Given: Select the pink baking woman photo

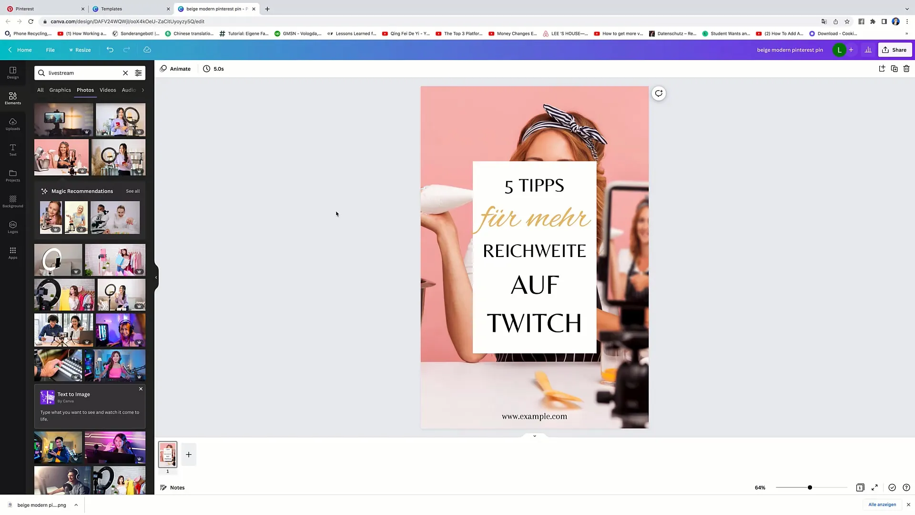Looking at the screenshot, I should [x=61, y=157].
